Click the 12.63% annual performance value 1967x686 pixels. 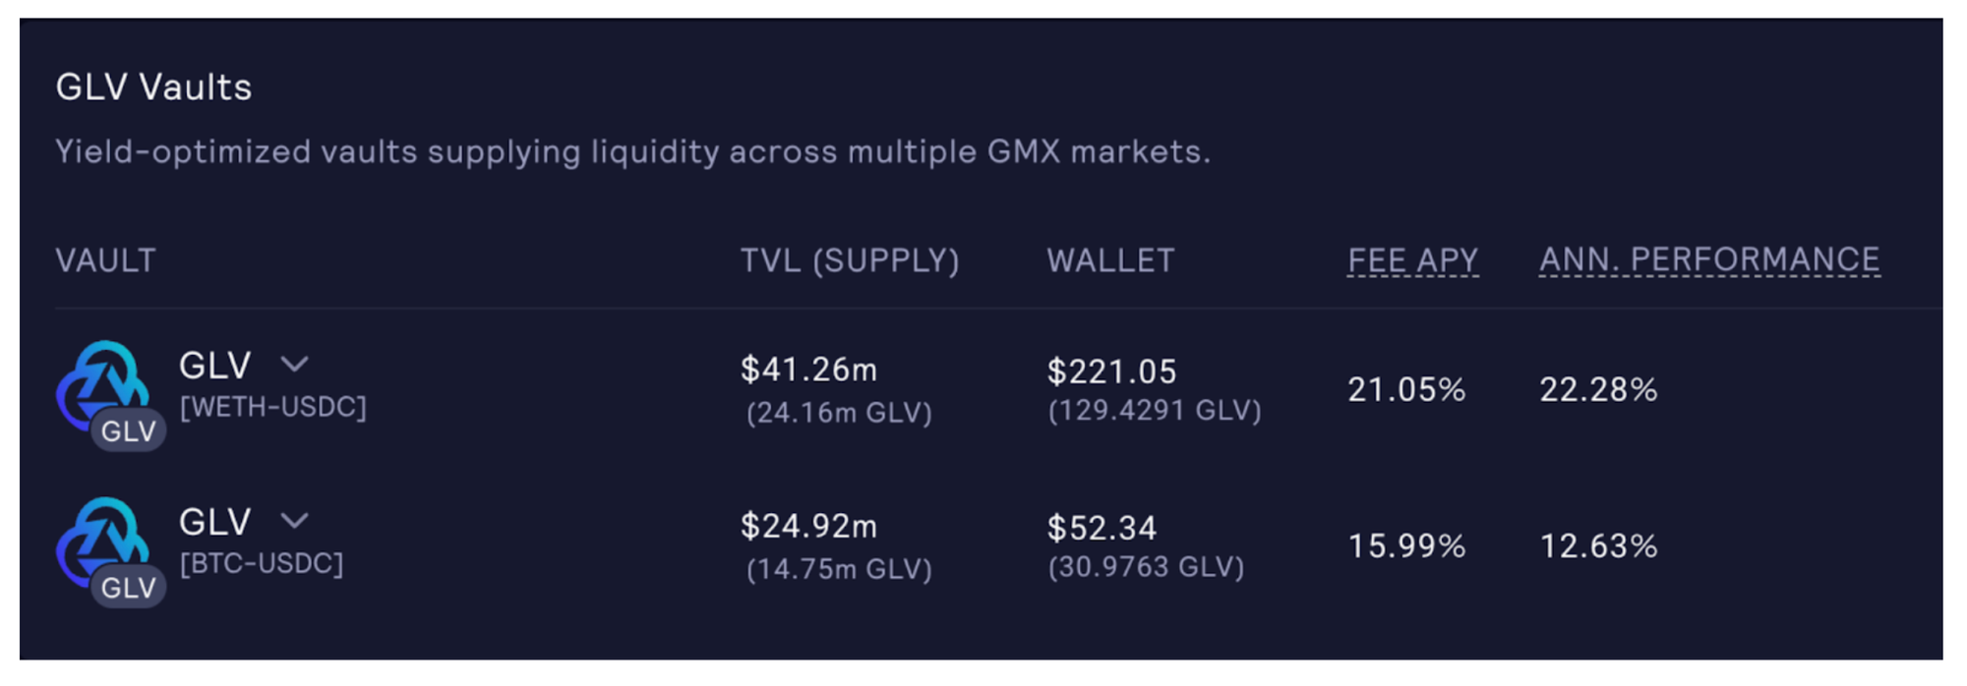tap(1598, 545)
